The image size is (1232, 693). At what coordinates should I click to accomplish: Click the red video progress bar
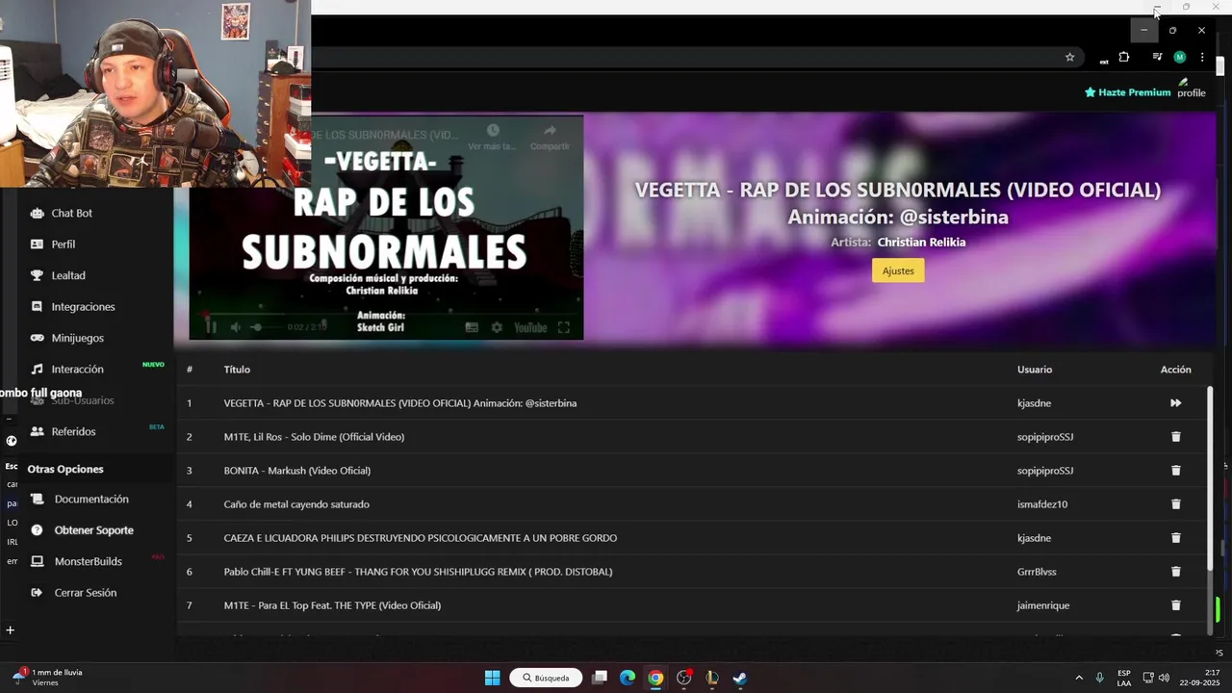coord(386,314)
